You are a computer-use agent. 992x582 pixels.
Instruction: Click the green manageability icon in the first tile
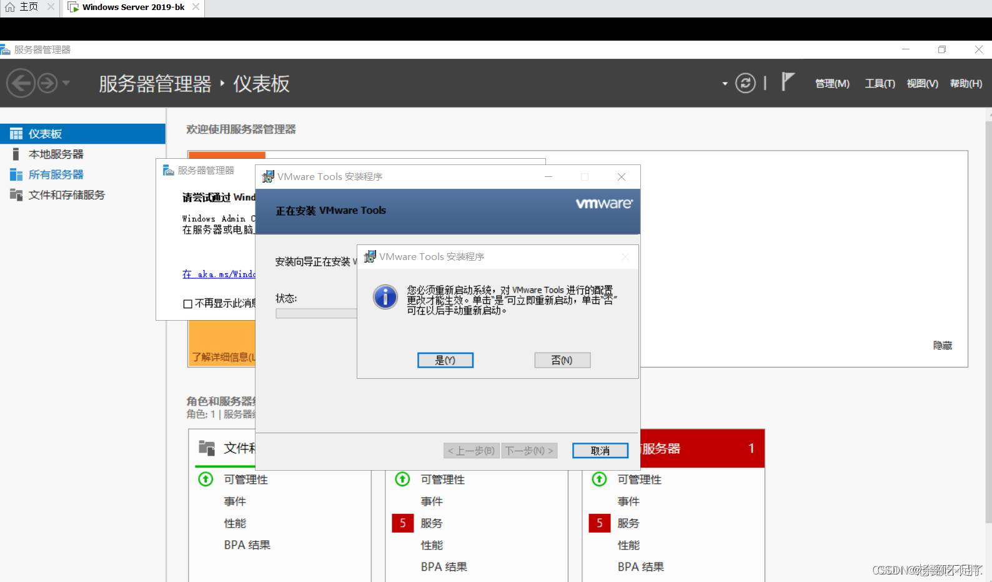pyautogui.click(x=206, y=479)
